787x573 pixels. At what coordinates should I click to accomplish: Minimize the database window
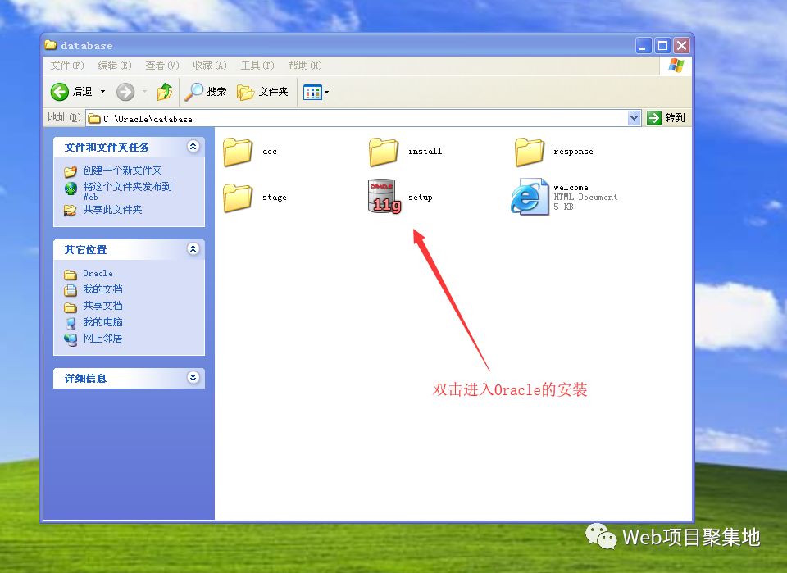pos(643,46)
